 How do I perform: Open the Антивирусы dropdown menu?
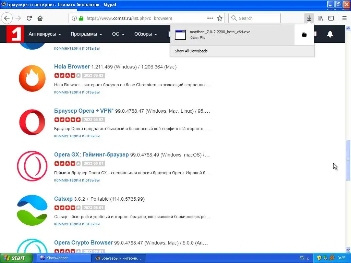(x=45, y=34)
